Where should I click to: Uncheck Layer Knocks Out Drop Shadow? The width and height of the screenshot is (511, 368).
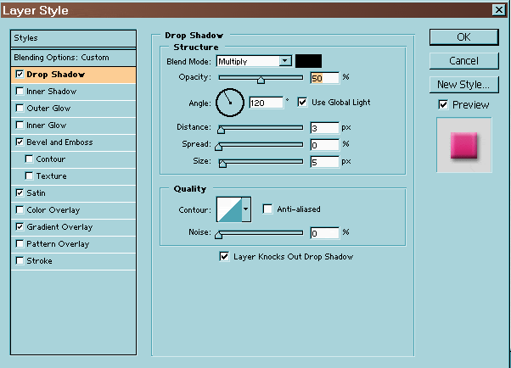pos(225,256)
